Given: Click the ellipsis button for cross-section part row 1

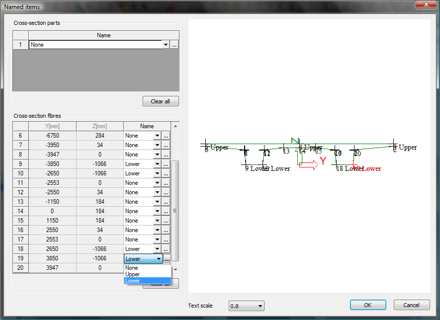Looking at the screenshot, I should coord(174,45).
